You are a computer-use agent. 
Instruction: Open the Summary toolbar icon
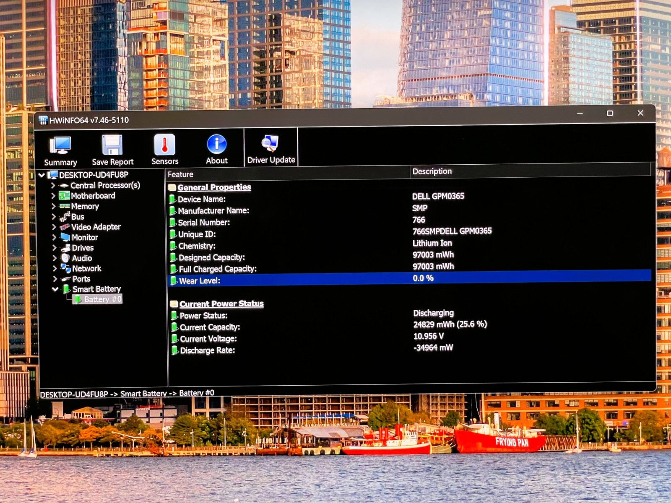tap(60, 145)
